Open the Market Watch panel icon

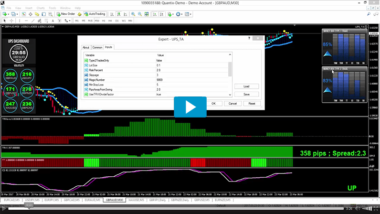point(23,14)
